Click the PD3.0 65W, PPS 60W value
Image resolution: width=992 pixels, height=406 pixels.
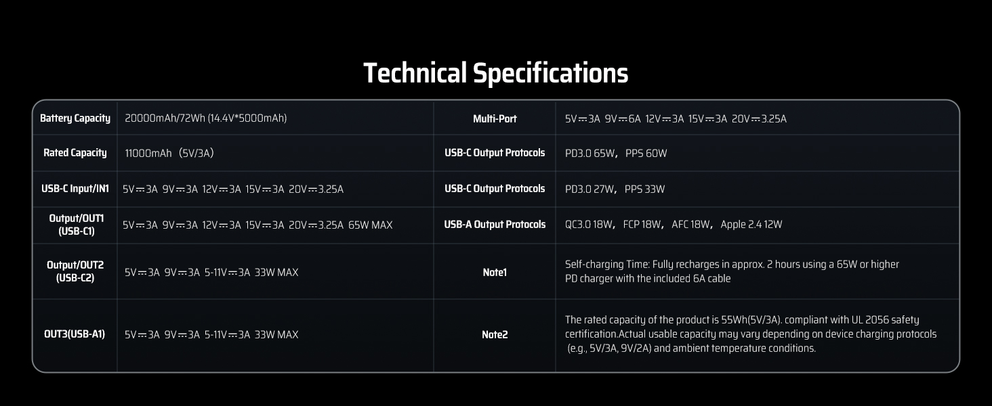(x=616, y=154)
